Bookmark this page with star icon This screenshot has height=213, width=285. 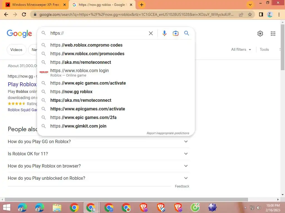[x=250, y=14]
